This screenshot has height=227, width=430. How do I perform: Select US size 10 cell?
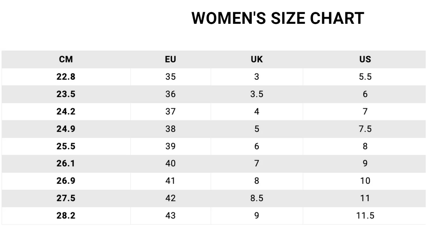point(365,181)
